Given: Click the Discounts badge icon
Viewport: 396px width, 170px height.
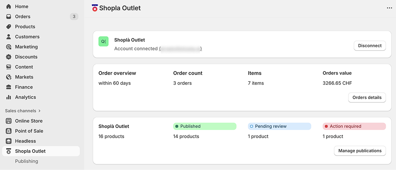Looking at the screenshot, I should click(9, 57).
